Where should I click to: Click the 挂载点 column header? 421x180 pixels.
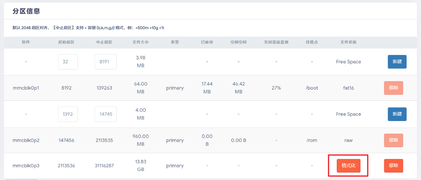point(312,42)
